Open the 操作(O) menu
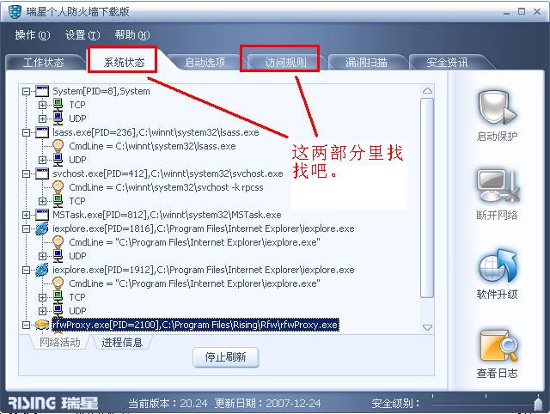550x414 pixels. tap(33, 35)
